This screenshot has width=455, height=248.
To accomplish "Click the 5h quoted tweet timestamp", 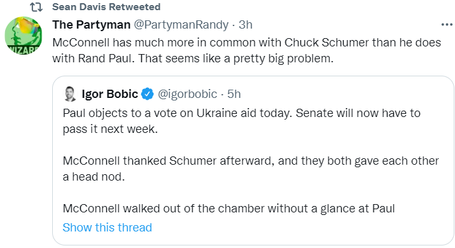I will 234,94.
